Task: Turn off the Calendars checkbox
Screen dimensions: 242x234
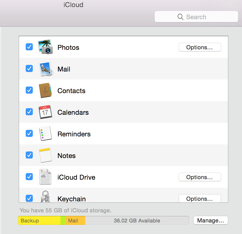Action: [x=29, y=112]
